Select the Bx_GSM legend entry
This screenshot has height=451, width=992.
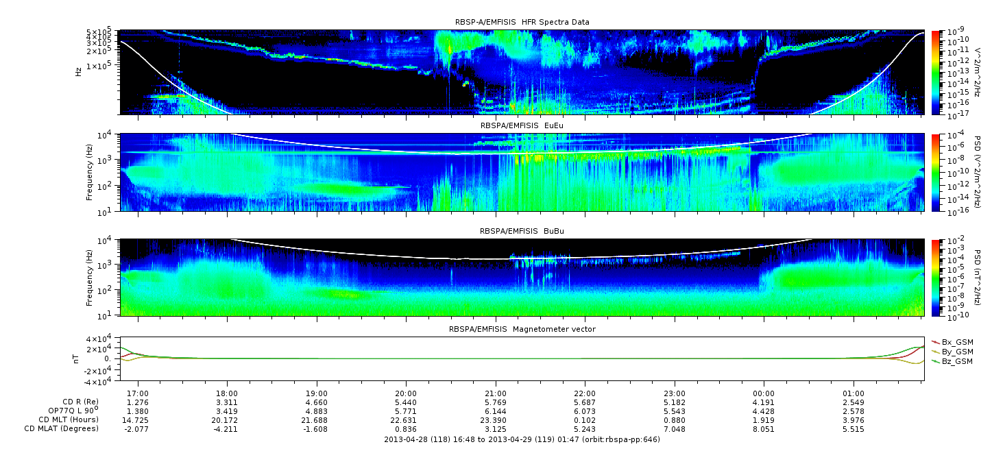[956, 341]
